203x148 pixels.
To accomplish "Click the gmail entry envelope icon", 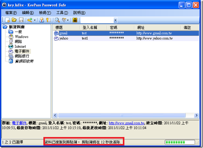I will (x=56, y=33).
